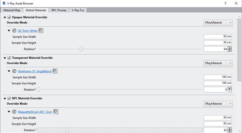242x133 pixels.
Task: Click the material icon beside Wireframe_07_AngleBlend
Action: 14,71
